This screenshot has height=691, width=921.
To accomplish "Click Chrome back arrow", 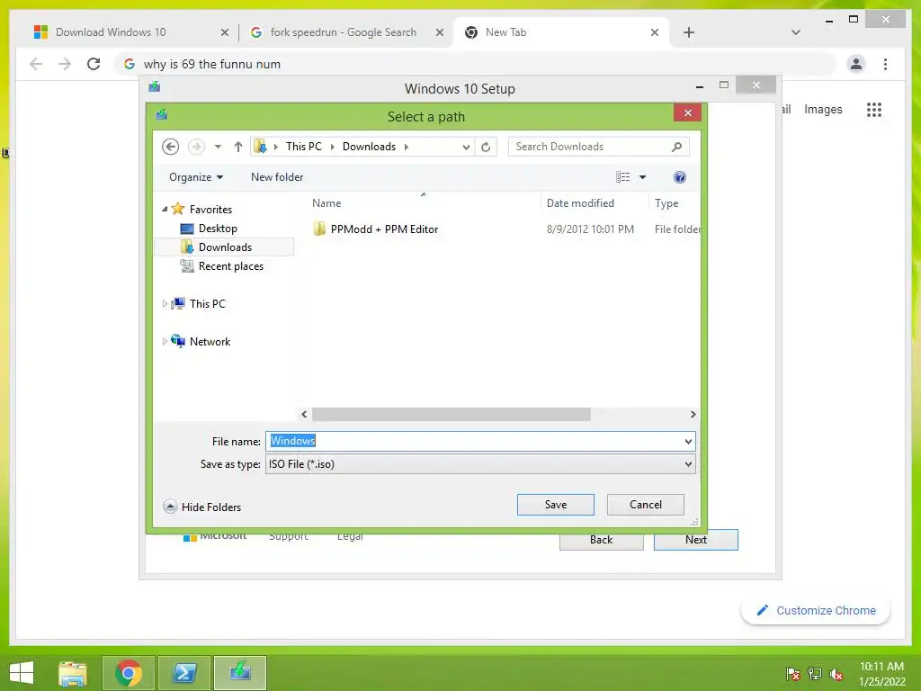I will tap(36, 64).
